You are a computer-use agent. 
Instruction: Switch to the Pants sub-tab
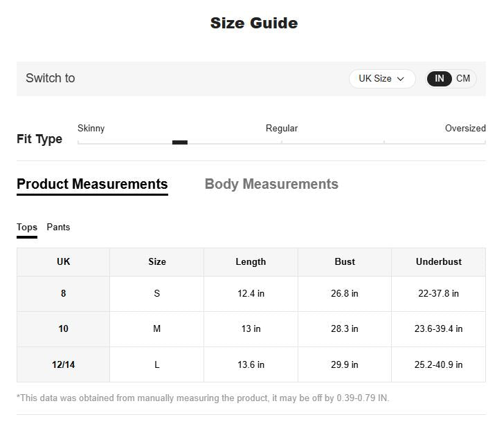click(x=58, y=228)
